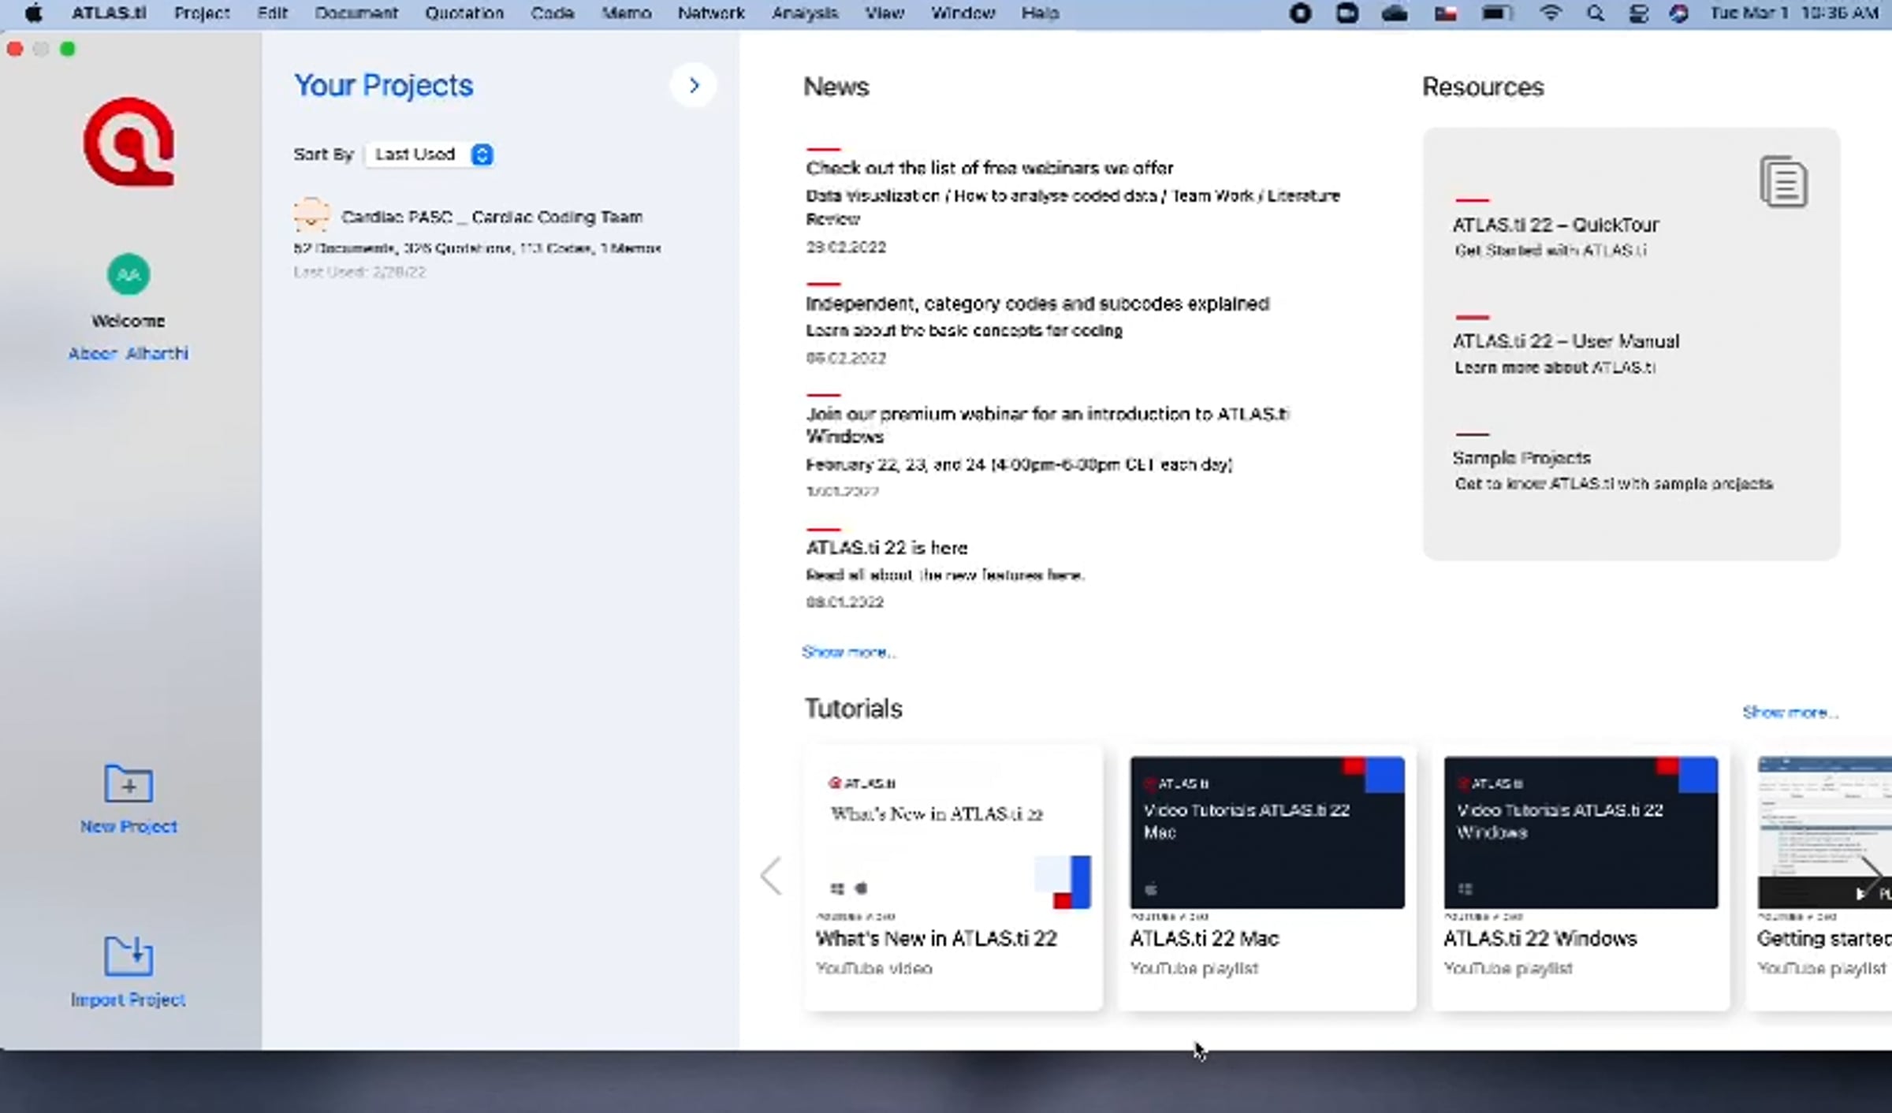Viewport: 1892px width, 1113px height.
Task: Open macOS Spotlight search icon
Action: coord(1595,13)
